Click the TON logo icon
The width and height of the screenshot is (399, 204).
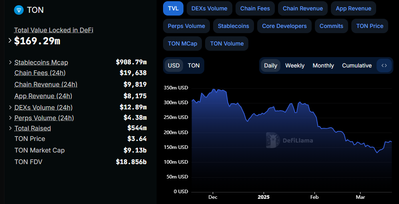coord(18,10)
